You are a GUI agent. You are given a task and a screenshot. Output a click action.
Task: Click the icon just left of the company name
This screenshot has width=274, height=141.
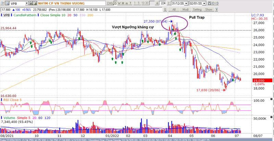(35, 3)
